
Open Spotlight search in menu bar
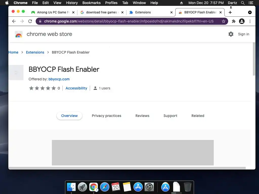tap(243, 3)
